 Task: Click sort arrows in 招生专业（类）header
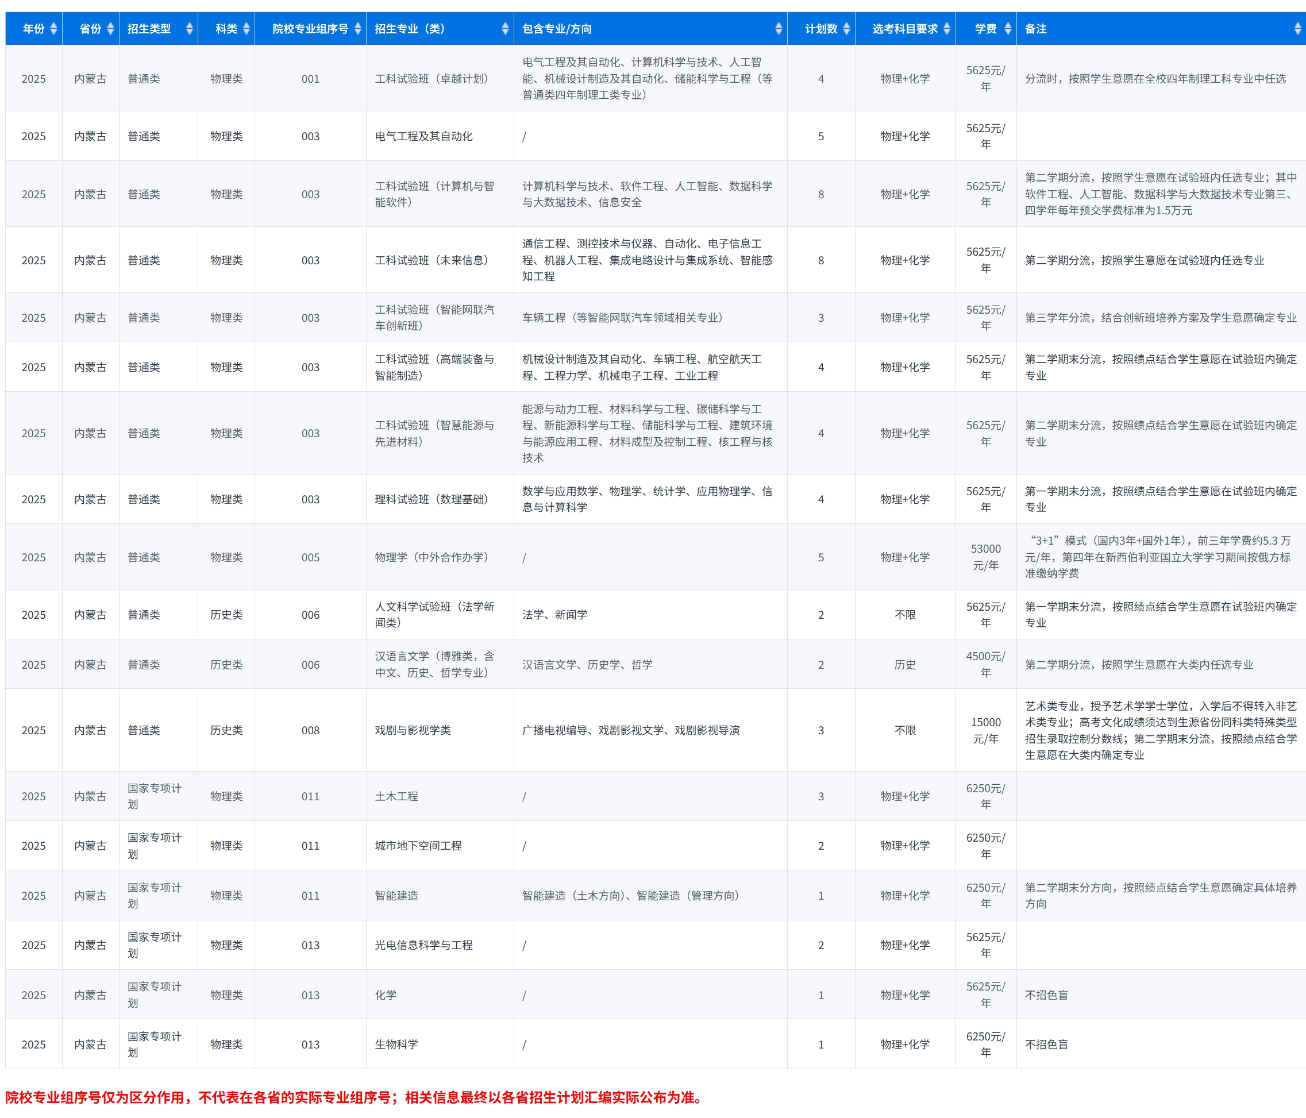pos(505,28)
